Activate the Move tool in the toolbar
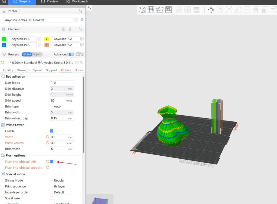This screenshot has height=204, width=277. pyautogui.click(x=211, y=10)
